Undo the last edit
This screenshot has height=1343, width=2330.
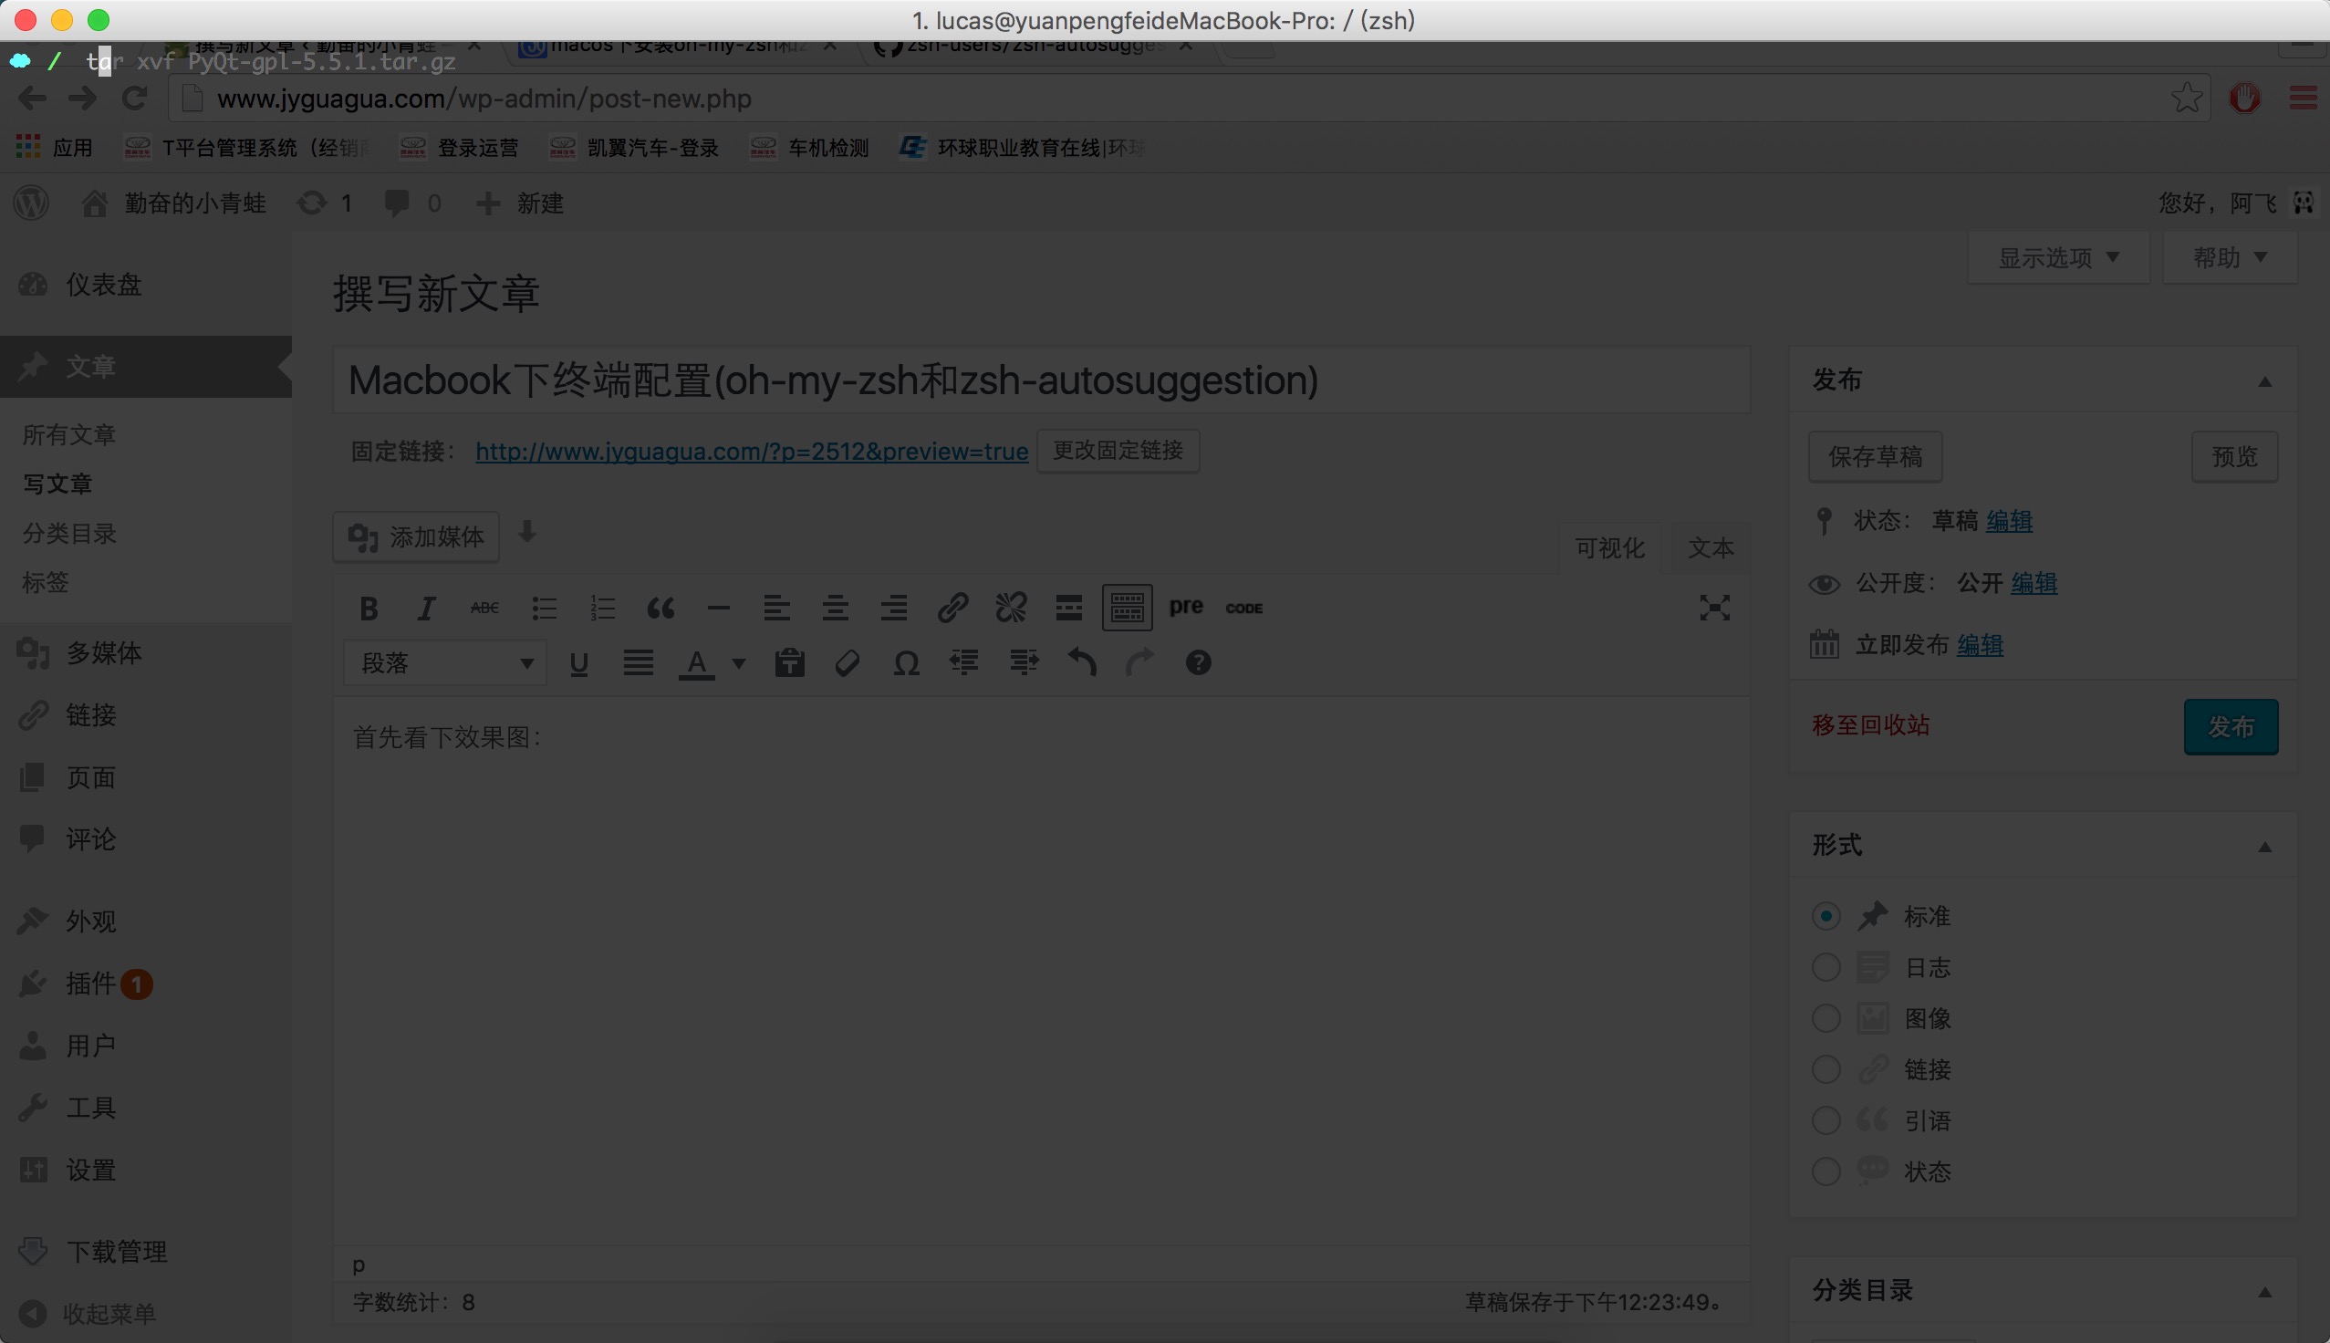1082,663
